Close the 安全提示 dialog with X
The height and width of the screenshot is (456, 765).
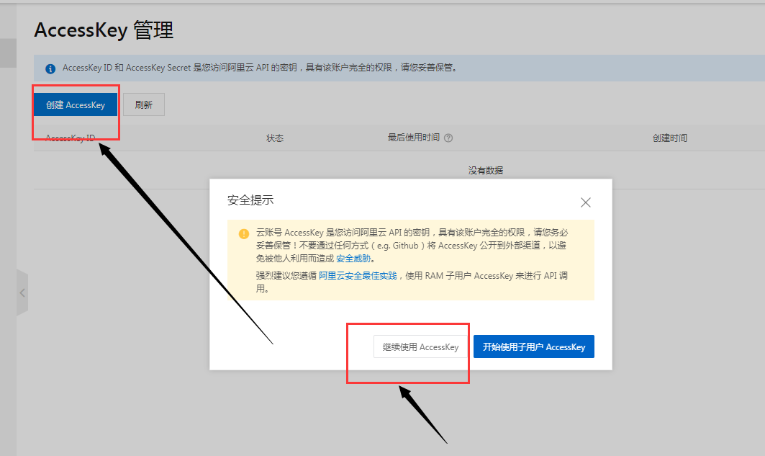click(586, 202)
